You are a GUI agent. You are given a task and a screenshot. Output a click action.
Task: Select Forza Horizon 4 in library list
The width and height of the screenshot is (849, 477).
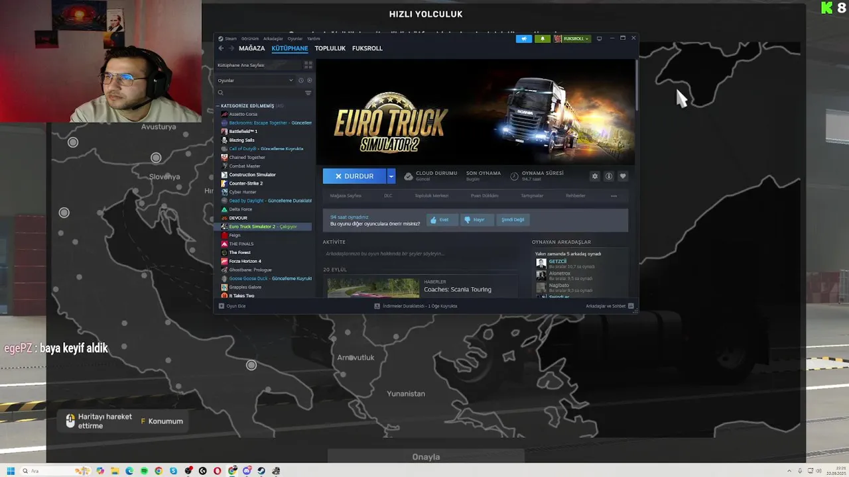pyautogui.click(x=266, y=261)
